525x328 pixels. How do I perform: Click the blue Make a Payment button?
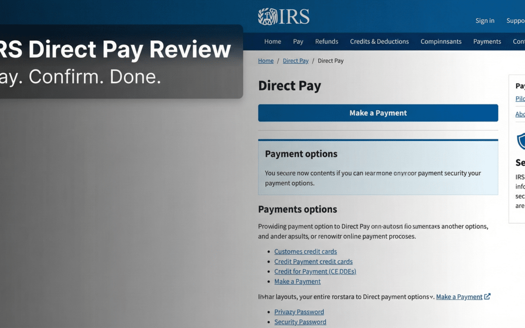pos(378,113)
